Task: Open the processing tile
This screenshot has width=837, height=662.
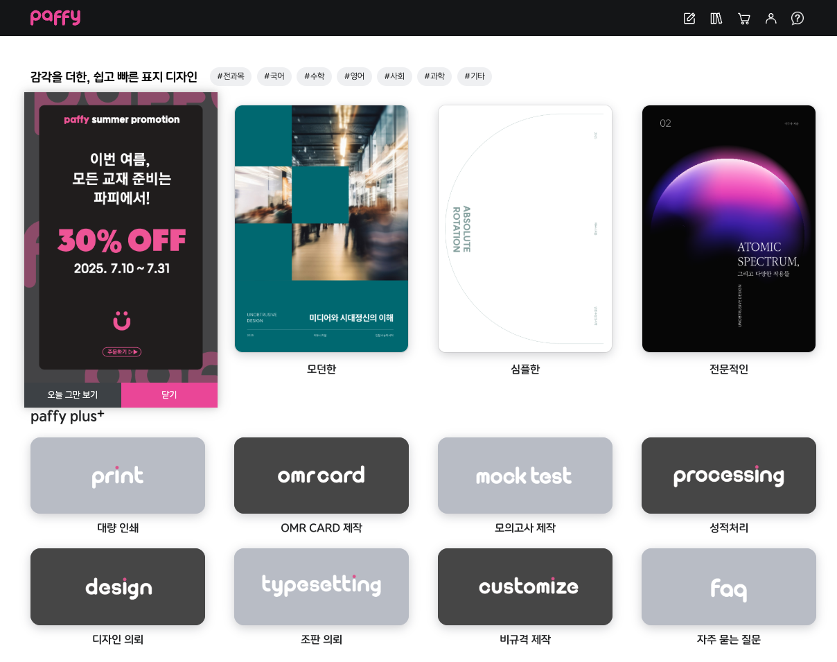Action: point(729,476)
